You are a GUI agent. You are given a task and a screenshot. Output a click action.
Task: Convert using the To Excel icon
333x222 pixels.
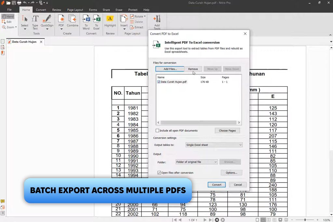pos(96,22)
